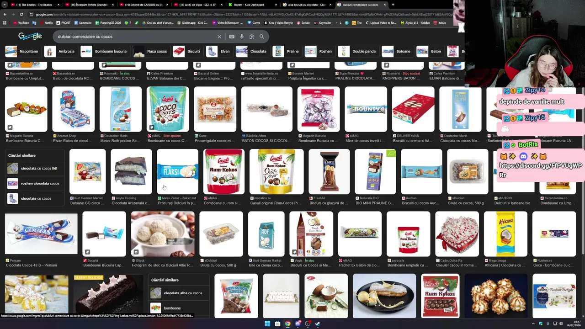Open Casali Coco Nuts image result

[168, 109]
